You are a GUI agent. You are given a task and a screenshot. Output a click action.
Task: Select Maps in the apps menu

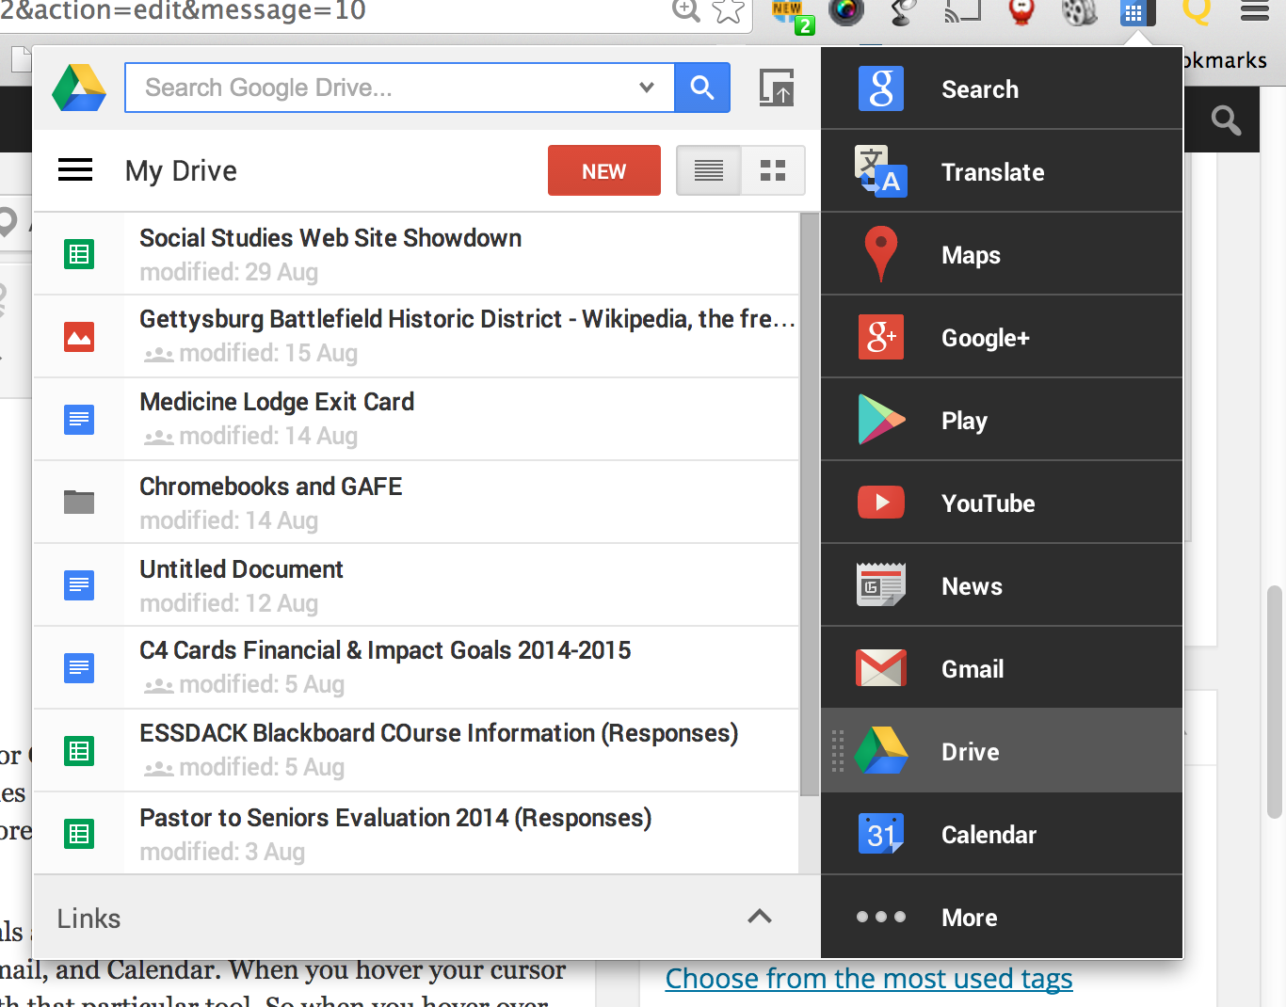point(1002,254)
